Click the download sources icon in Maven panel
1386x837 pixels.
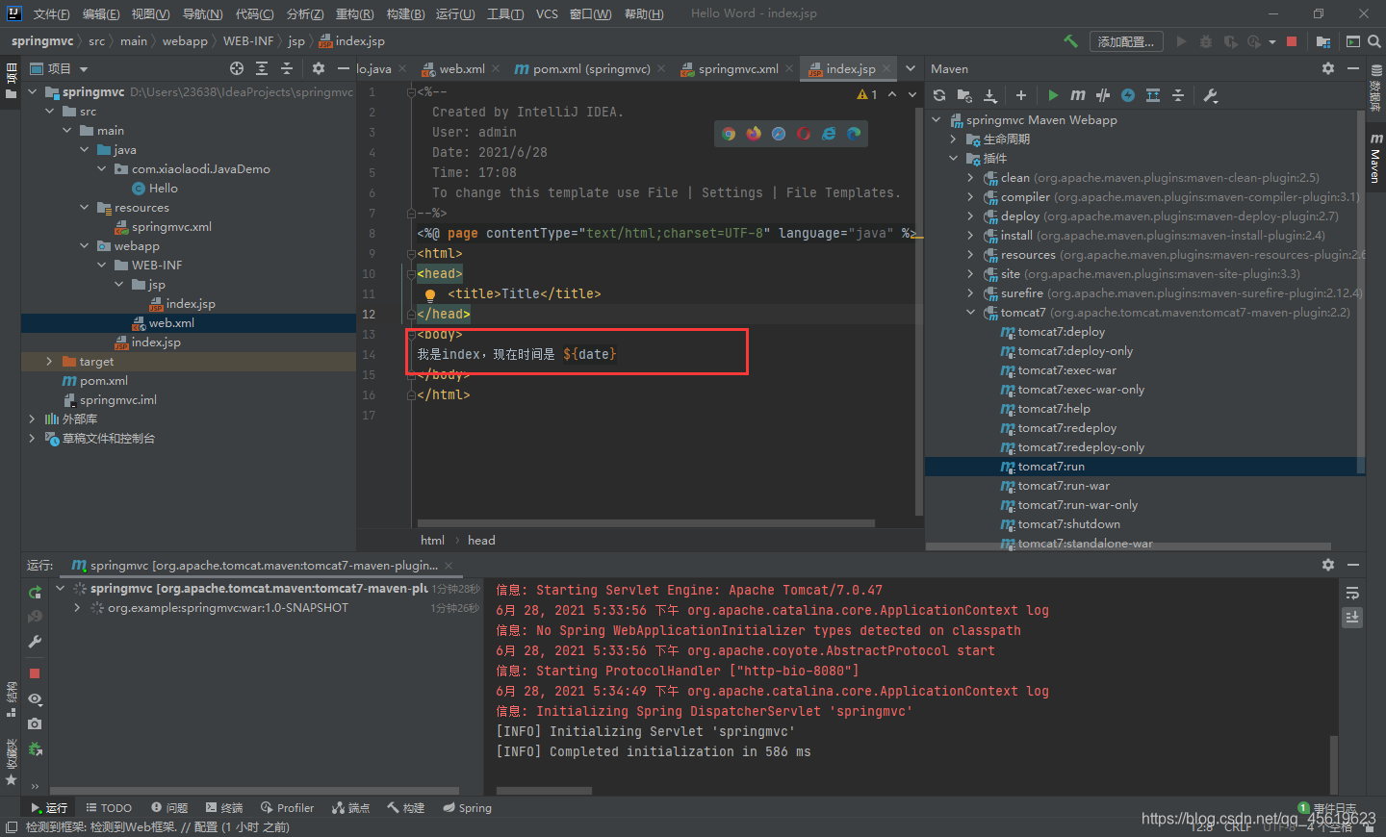(x=990, y=95)
